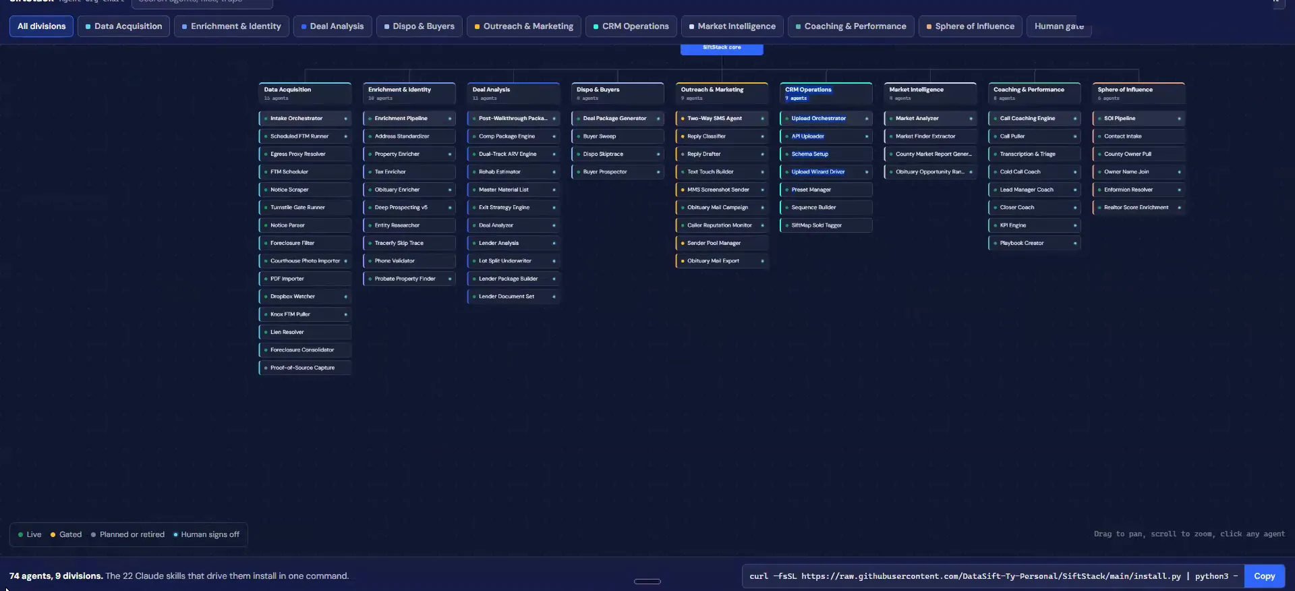Open the Lender Document Set agent

[513, 296]
